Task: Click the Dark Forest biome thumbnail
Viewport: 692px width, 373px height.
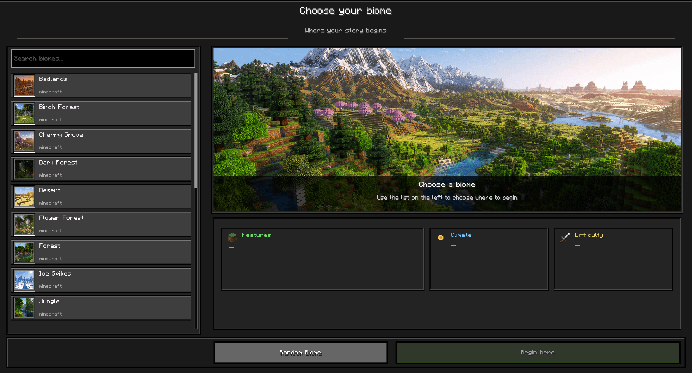Action: coord(24,169)
